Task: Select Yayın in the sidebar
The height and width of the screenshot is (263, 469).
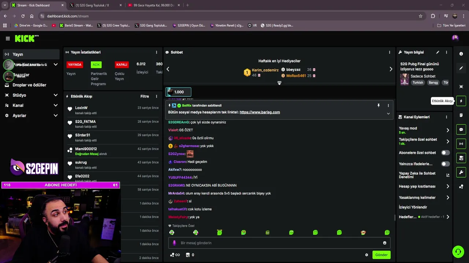Action: tap(32, 54)
